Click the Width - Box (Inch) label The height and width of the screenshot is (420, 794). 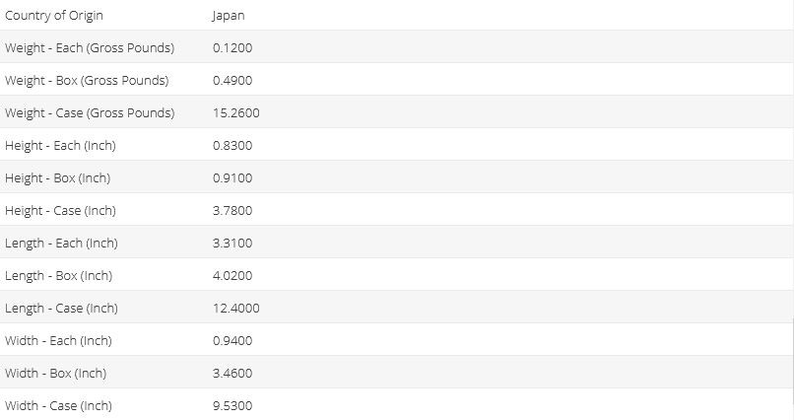tap(55, 374)
